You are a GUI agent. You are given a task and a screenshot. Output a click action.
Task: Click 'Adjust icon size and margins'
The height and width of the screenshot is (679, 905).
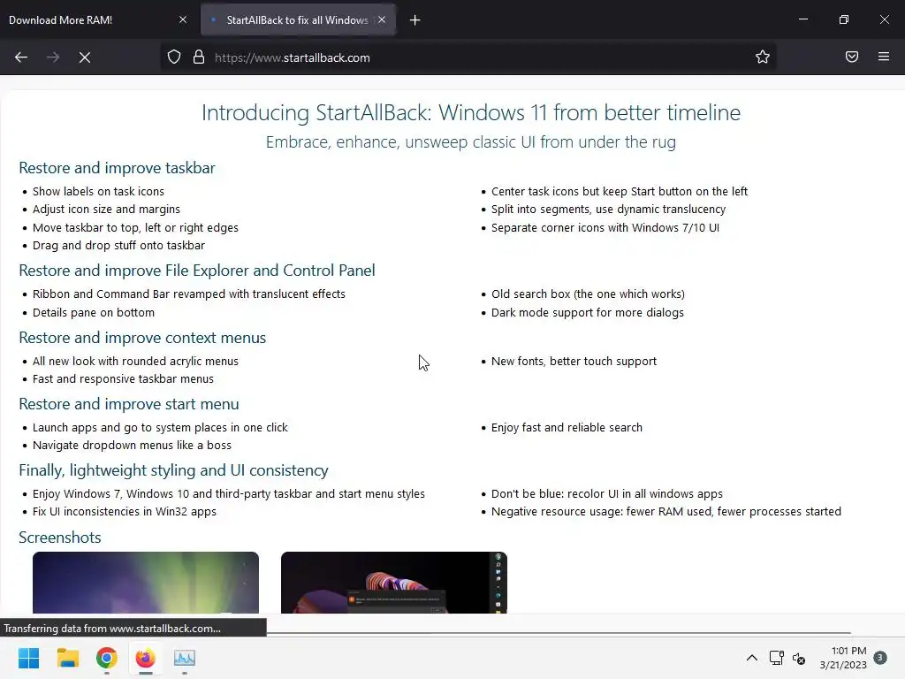106,209
